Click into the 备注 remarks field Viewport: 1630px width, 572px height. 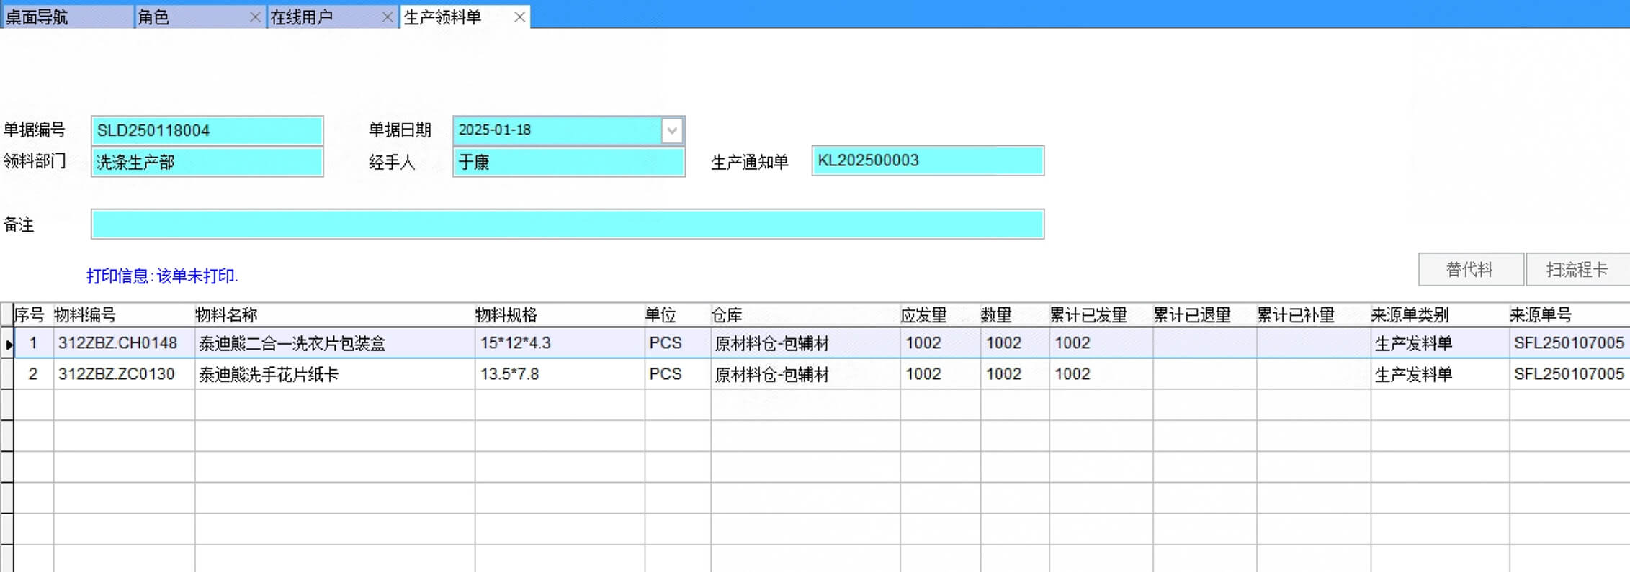point(567,224)
